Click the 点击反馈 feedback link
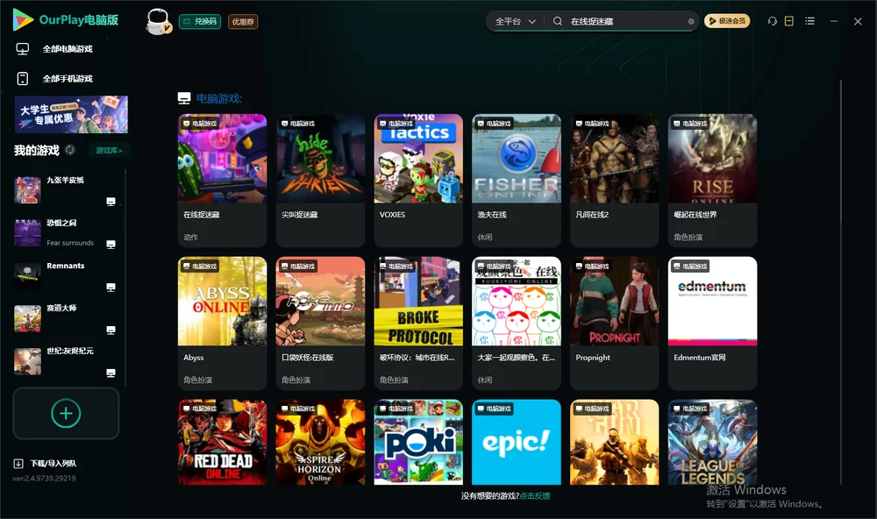This screenshot has width=877, height=519. pyautogui.click(x=535, y=495)
